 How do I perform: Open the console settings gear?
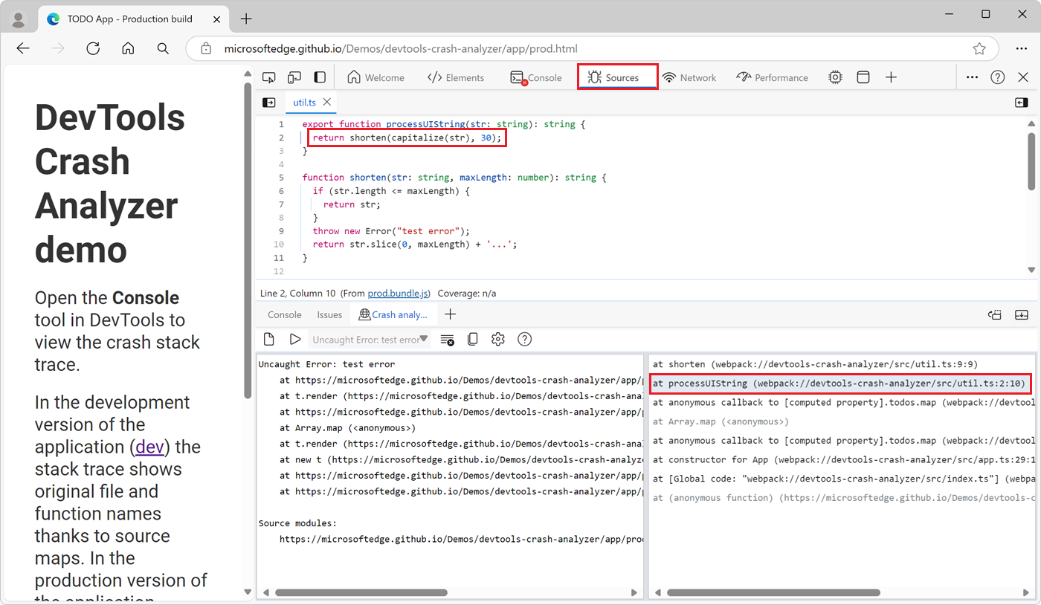click(497, 339)
